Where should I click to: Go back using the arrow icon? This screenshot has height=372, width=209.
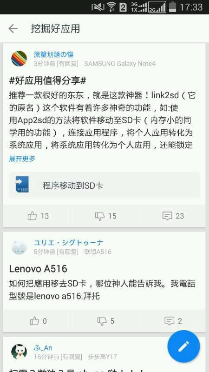tap(13, 29)
